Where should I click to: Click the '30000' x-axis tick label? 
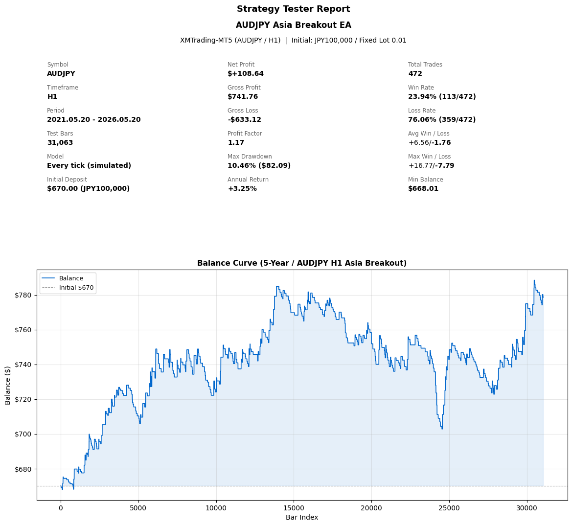click(527, 508)
